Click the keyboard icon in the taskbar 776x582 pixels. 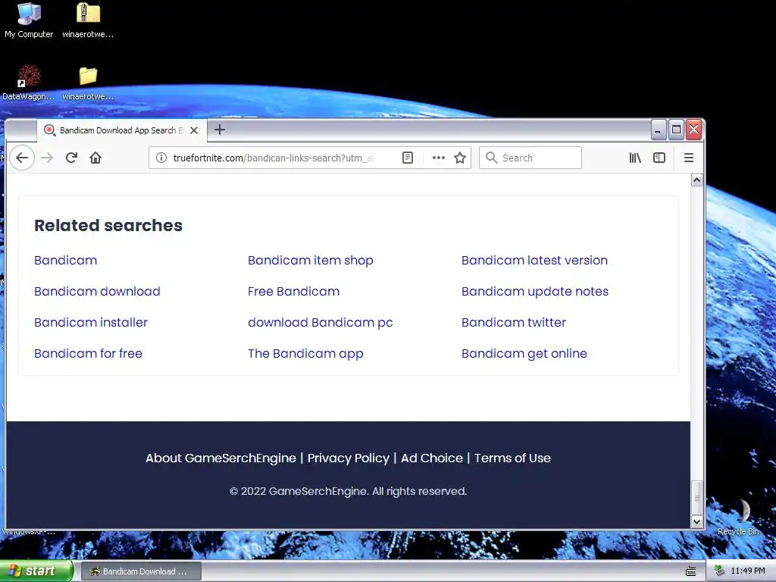[x=691, y=571]
